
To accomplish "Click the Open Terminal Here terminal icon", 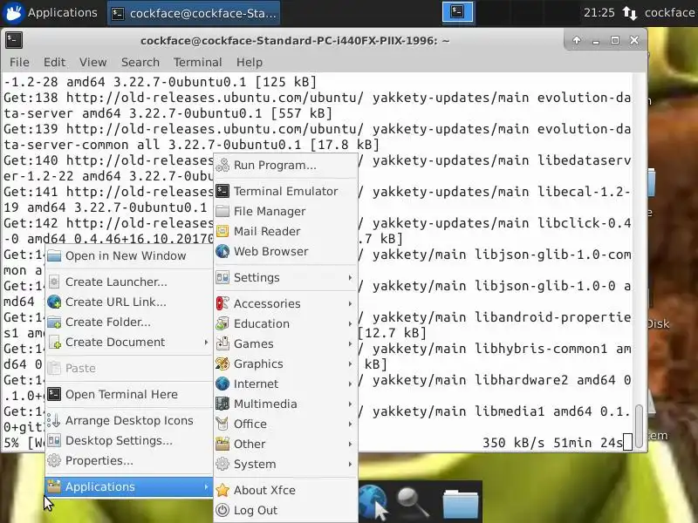I will 54,394.
